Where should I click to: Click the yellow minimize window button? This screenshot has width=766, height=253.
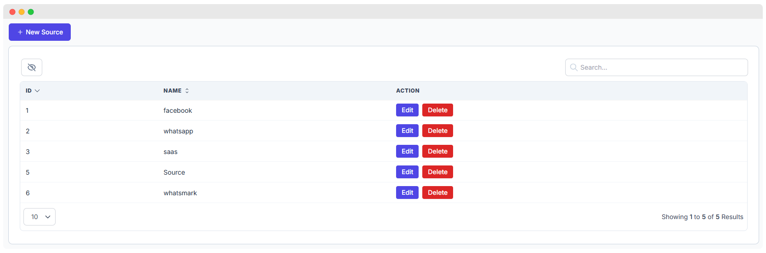22,12
